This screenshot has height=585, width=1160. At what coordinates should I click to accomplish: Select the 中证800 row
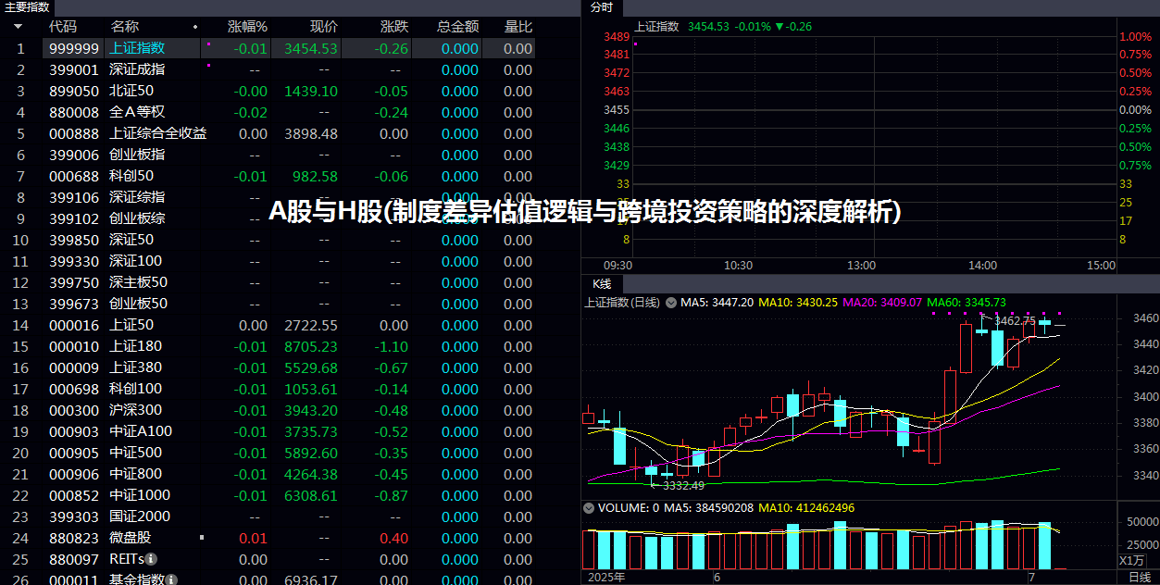[268, 474]
